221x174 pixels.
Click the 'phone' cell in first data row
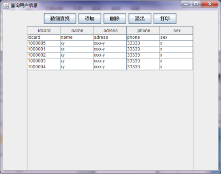[x=143, y=37]
